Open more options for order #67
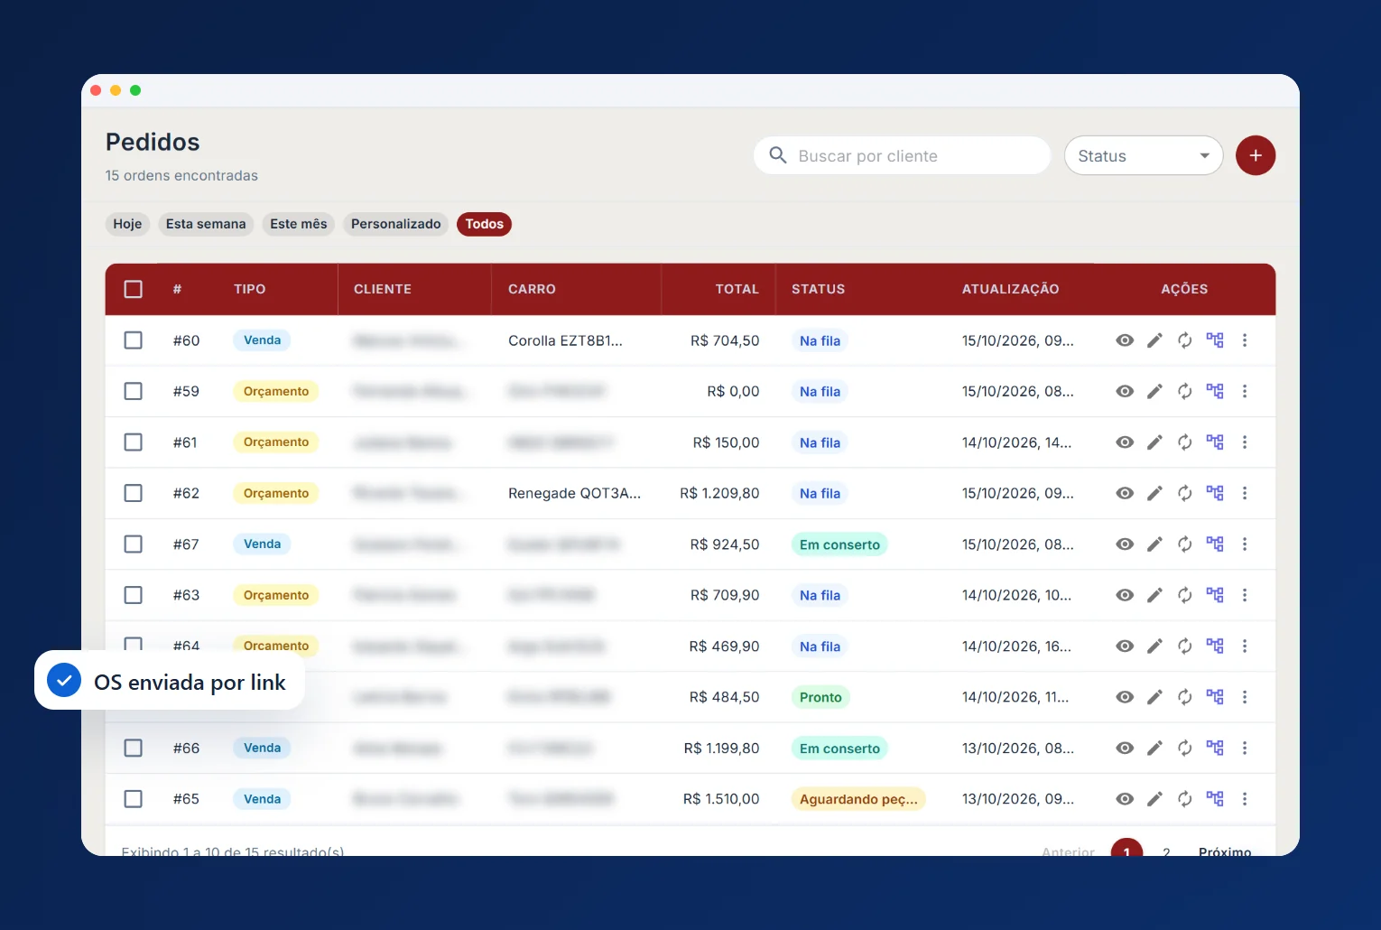The width and height of the screenshot is (1381, 930). (x=1245, y=544)
